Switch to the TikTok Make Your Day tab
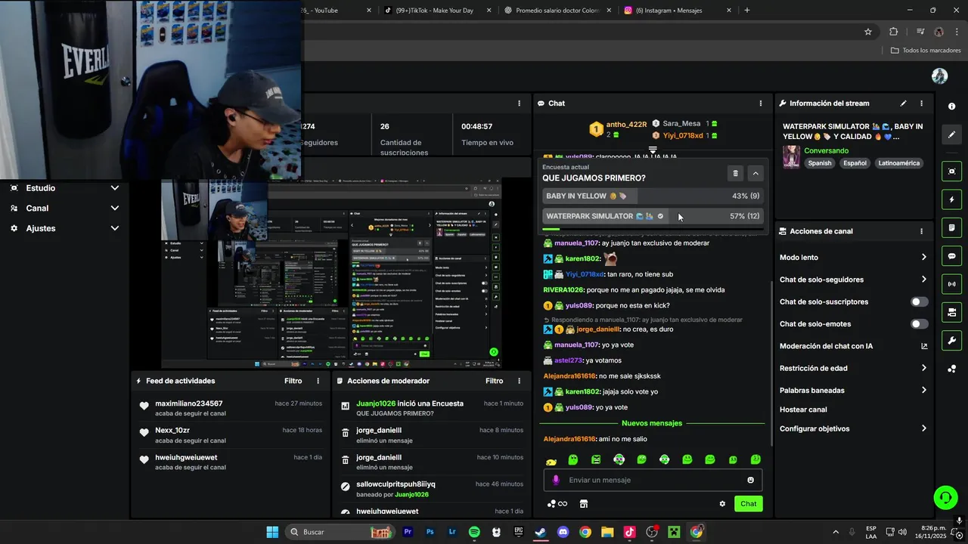This screenshot has height=544, width=968. click(437, 11)
